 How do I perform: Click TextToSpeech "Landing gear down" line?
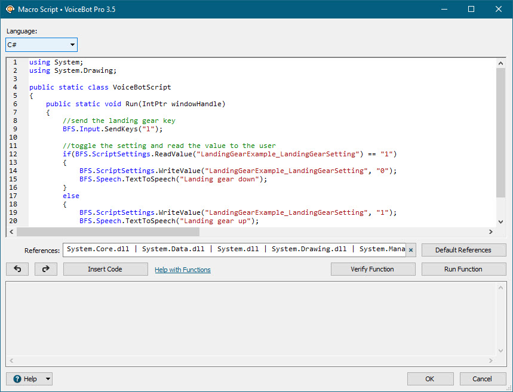(173, 179)
